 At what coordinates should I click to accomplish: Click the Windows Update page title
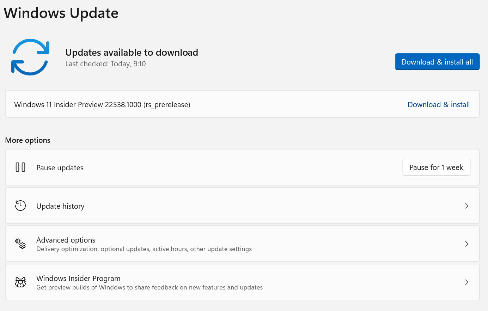coord(61,13)
